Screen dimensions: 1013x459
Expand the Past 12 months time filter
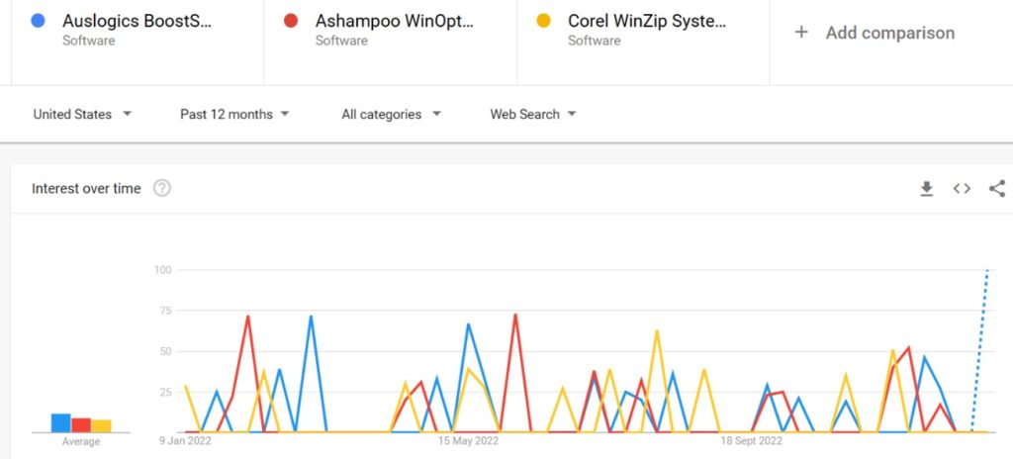(234, 114)
